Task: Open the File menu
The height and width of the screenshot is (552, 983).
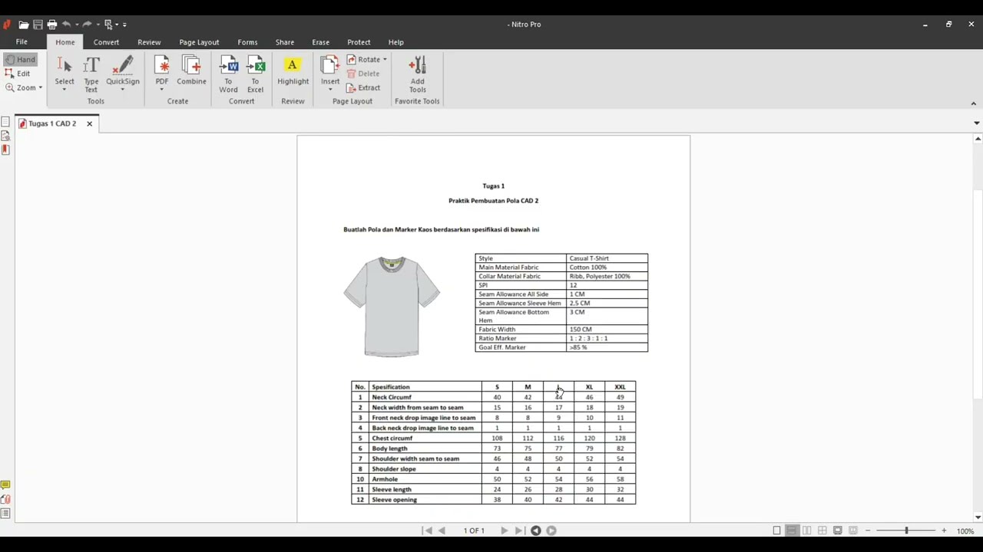Action: 22,42
